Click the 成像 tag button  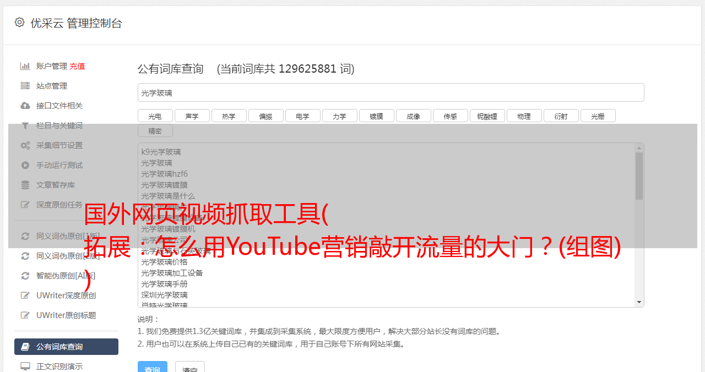[413, 116]
